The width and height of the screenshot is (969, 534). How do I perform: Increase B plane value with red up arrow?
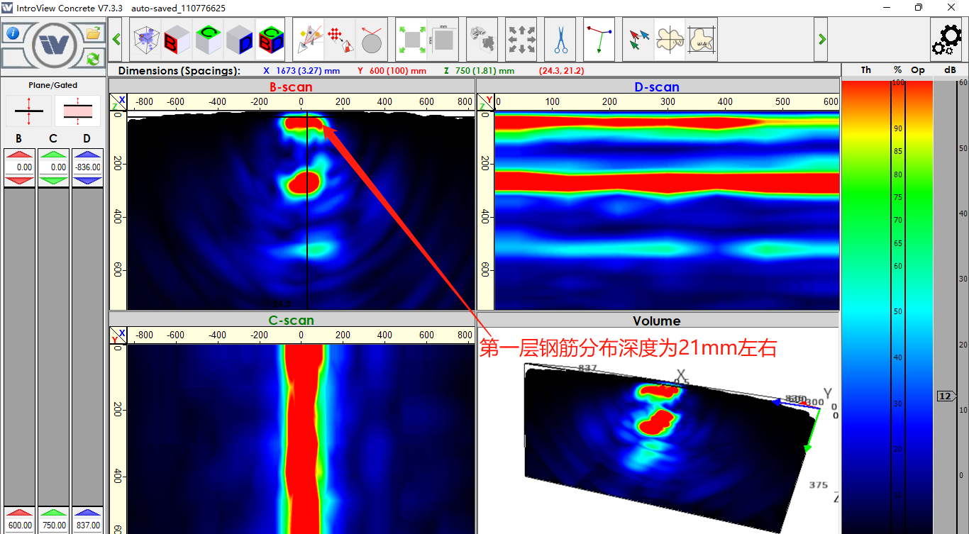(18, 154)
